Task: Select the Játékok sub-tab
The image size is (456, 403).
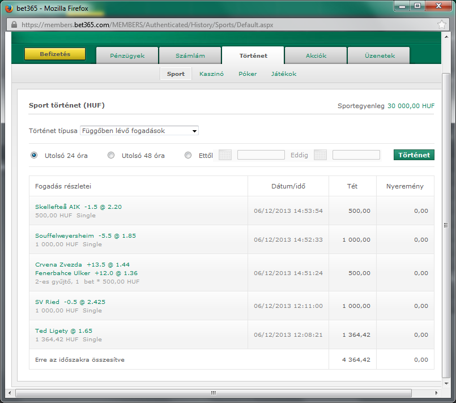Action: click(284, 74)
